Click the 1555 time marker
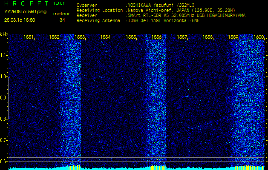This screenshot has height=170, width=268. coord(131,37)
